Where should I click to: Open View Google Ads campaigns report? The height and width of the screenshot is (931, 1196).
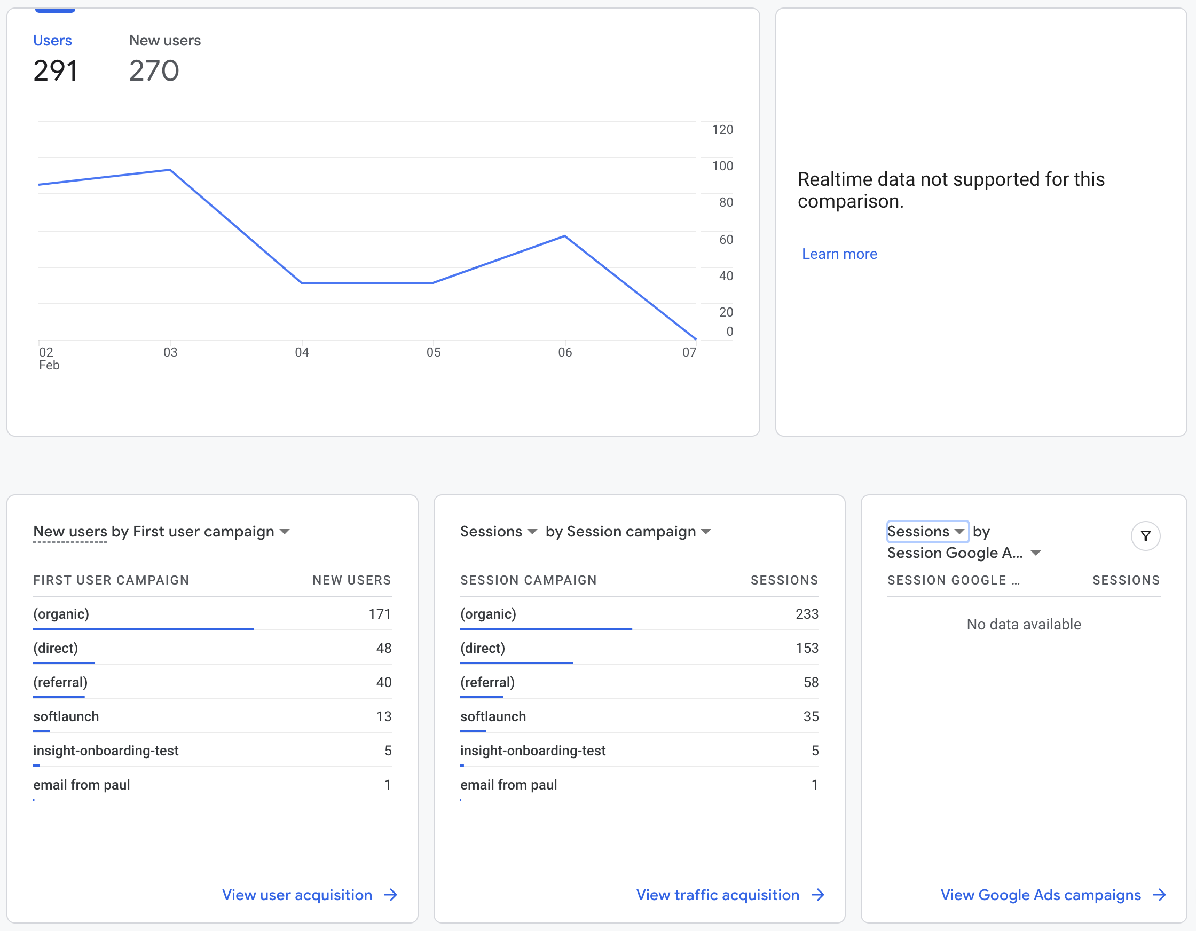[1041, 895]
